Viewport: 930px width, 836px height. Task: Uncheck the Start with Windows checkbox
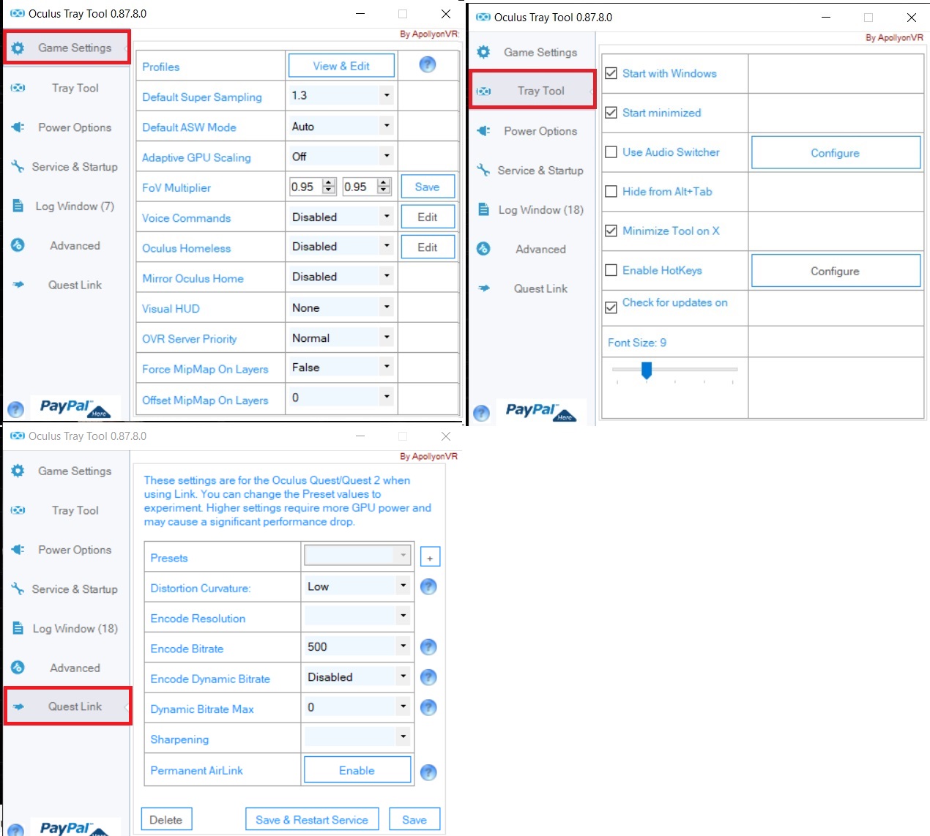click(611, 73)
